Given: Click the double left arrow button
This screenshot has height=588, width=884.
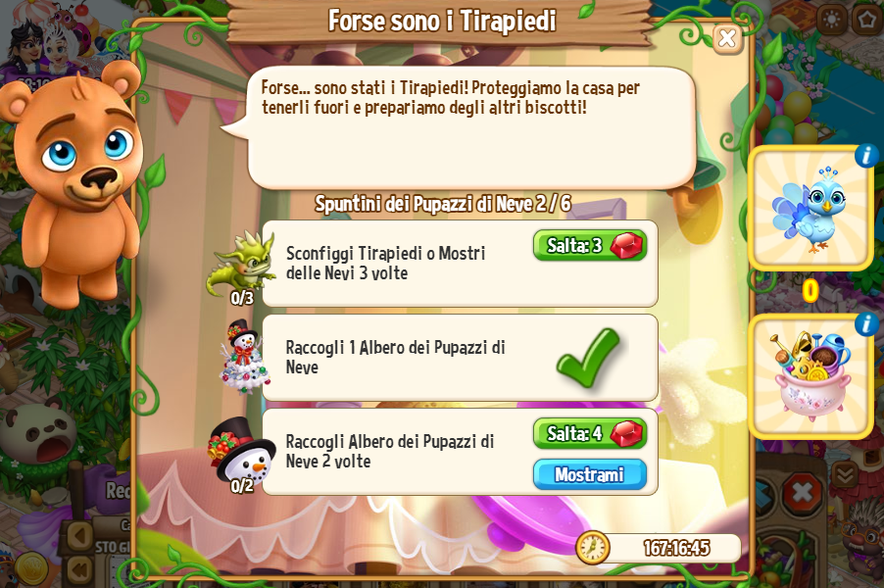Looking at the screenshot, I should tap(79, 569).
